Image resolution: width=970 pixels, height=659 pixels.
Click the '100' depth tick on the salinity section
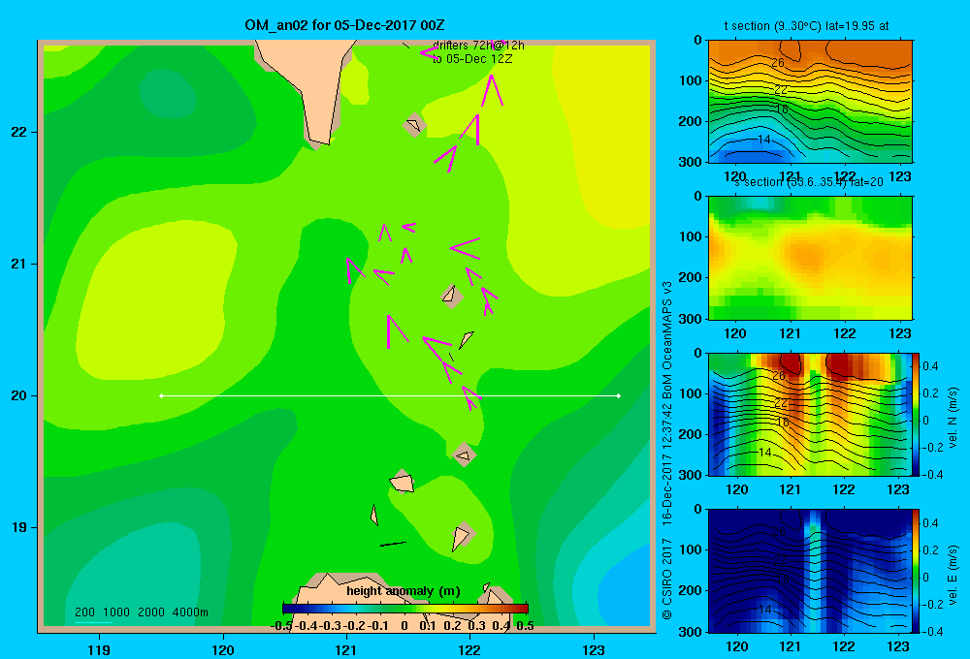tap(691, 236)
